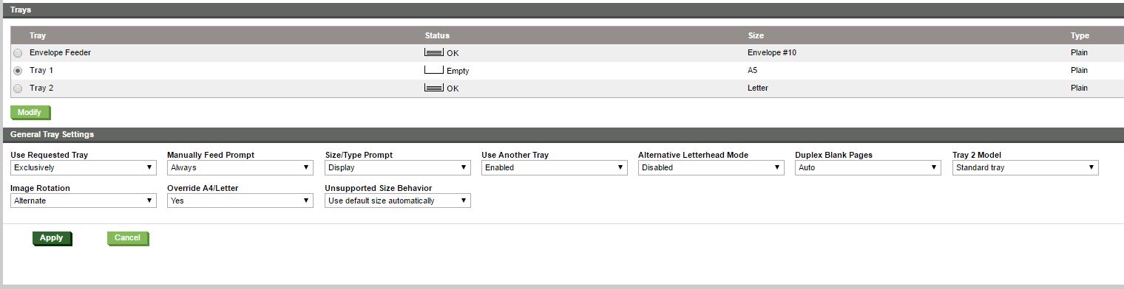Select the Envelope Feeder radio button
The width and height of the screenshot is (1124, 289).
pyautogui.click(x=18, y=53)
